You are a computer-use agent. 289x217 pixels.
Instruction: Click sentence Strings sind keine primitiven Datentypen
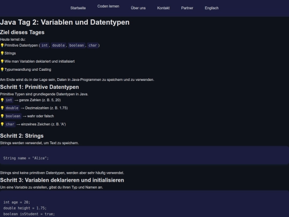coord(62,173)
